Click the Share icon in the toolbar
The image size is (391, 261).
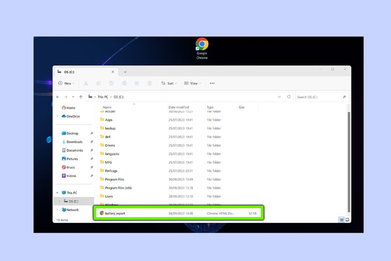(x=137, y=83)
